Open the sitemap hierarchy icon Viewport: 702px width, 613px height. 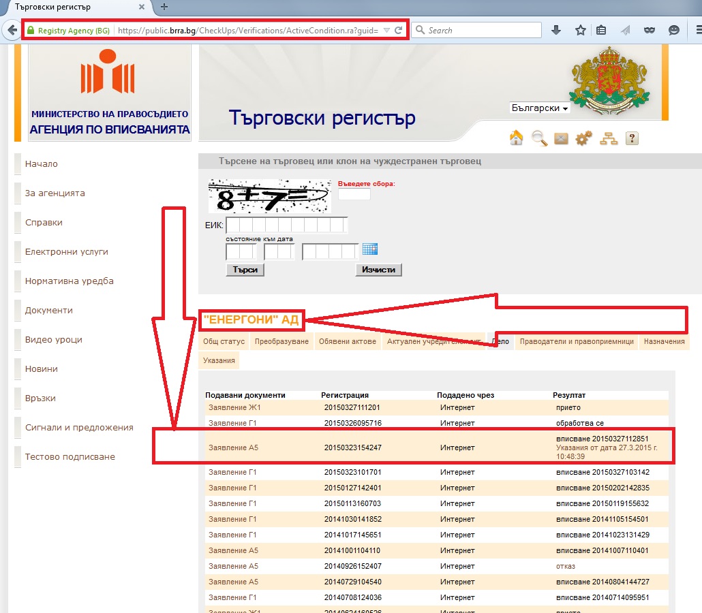[608, 139]
